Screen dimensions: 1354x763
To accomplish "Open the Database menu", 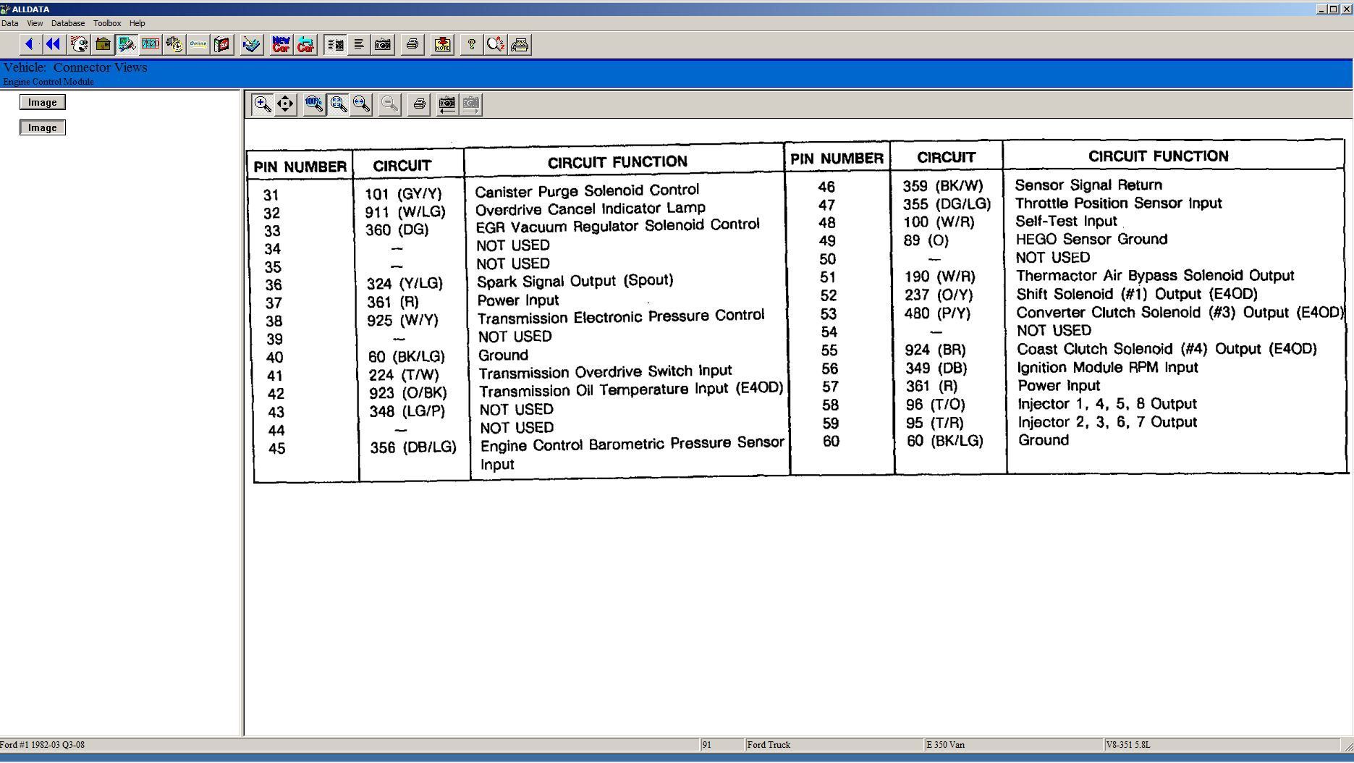I will (68, 23).
